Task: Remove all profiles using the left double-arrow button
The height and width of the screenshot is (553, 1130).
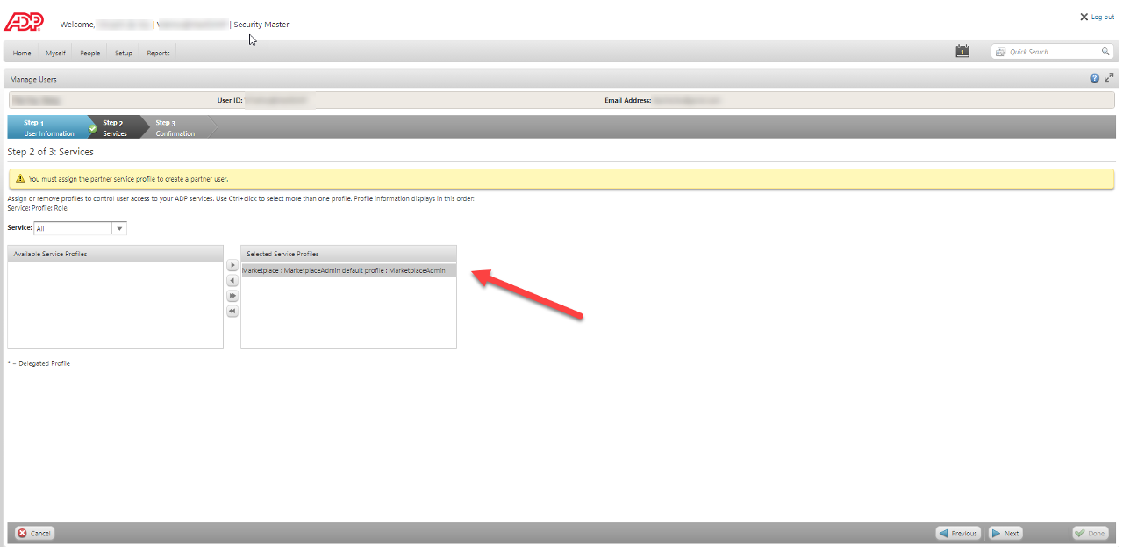Action: point(232,311)
